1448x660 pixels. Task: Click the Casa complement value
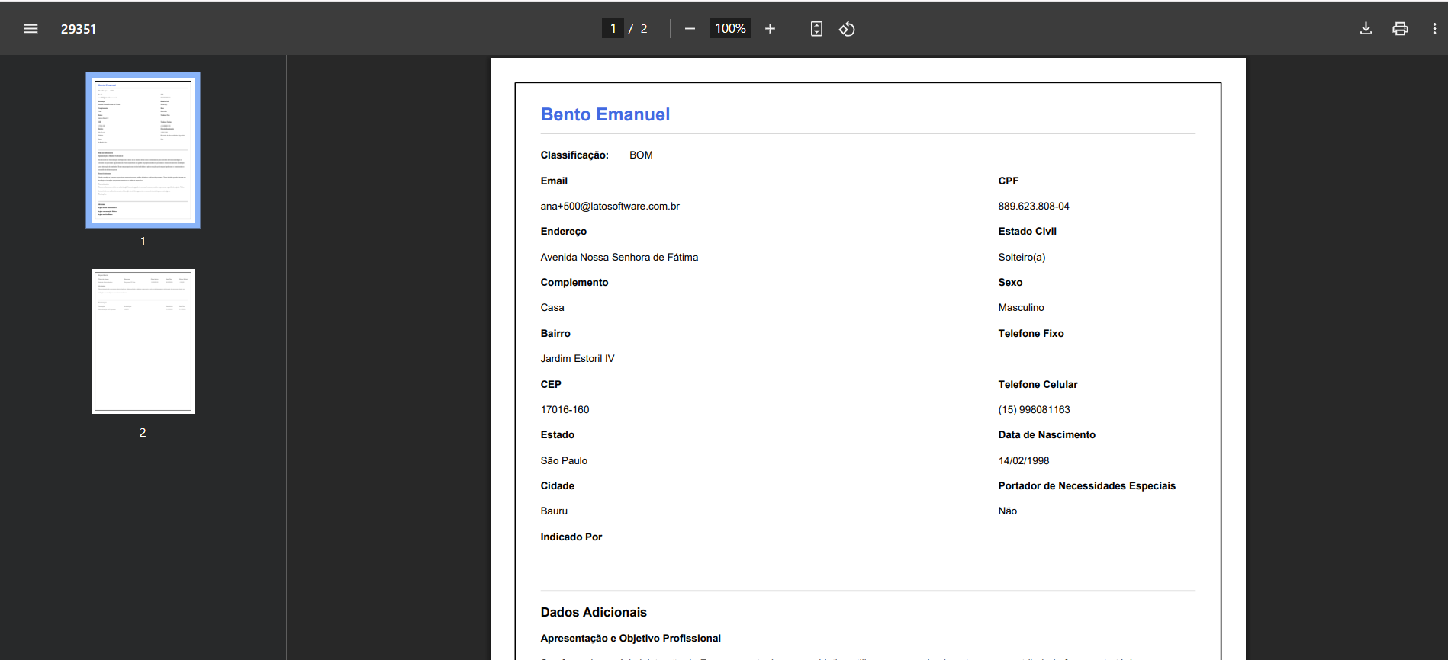[x=552, y=307]
